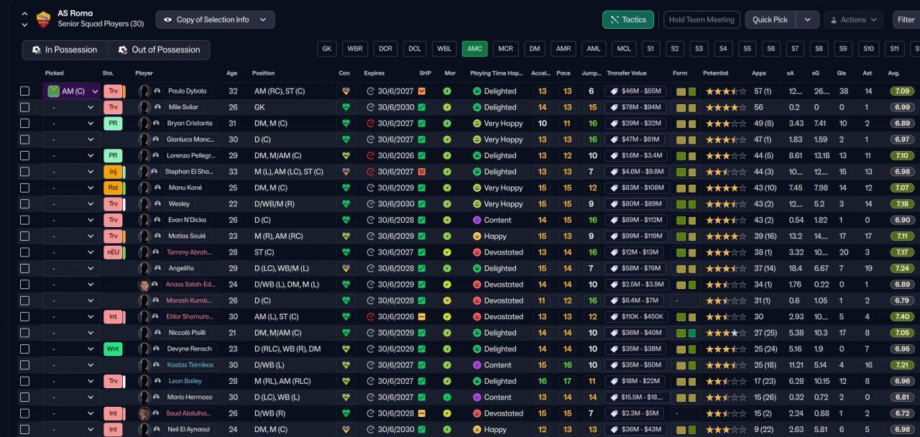Check the box beside Angeliño
The image size is (920, 437).
[x=25, y=268]
